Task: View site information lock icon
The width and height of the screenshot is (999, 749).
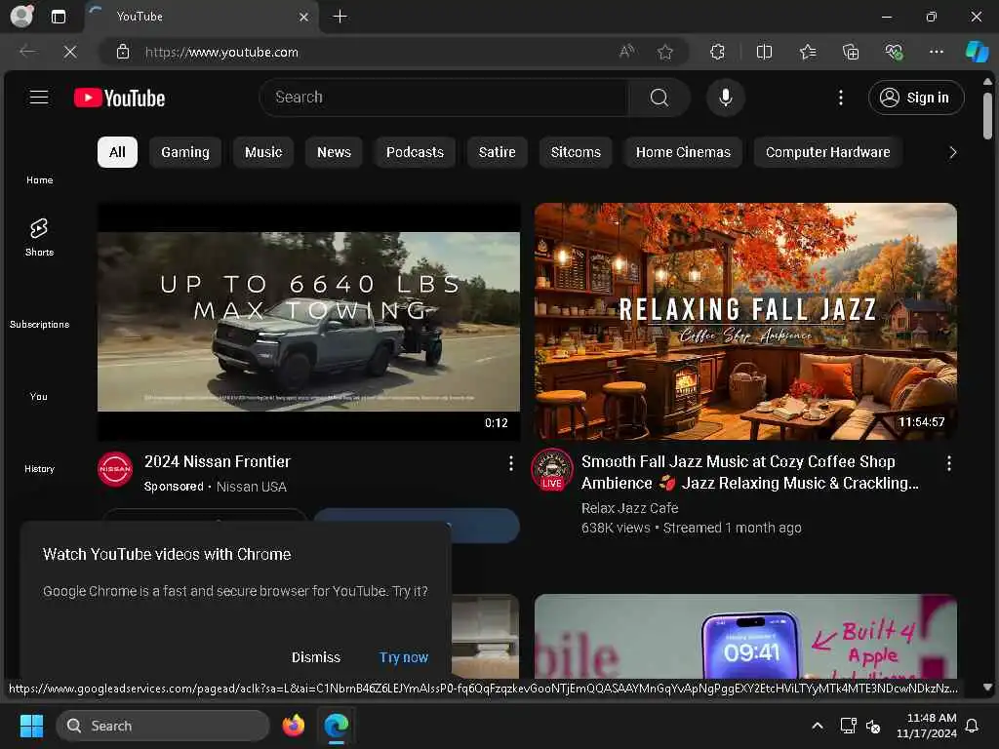Action: pyautogui.click(x=123, y=52)
